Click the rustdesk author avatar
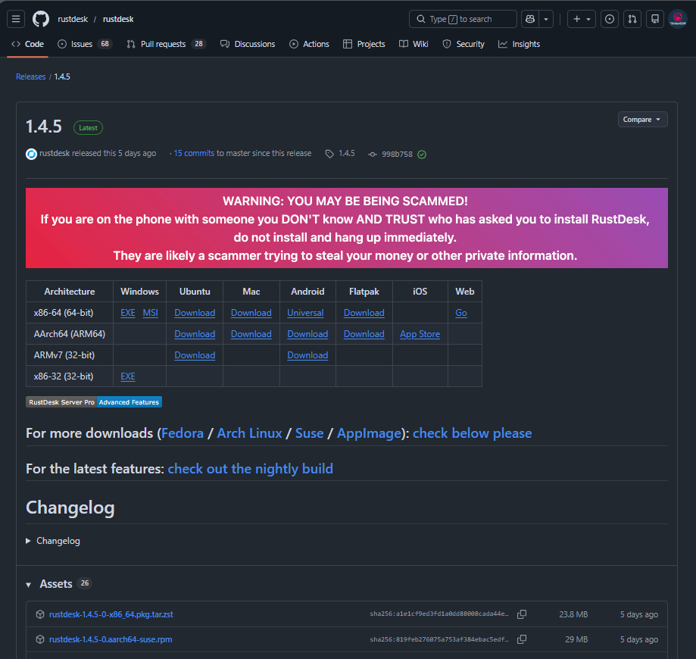The image size is (696, 659). tap(31, 154)
